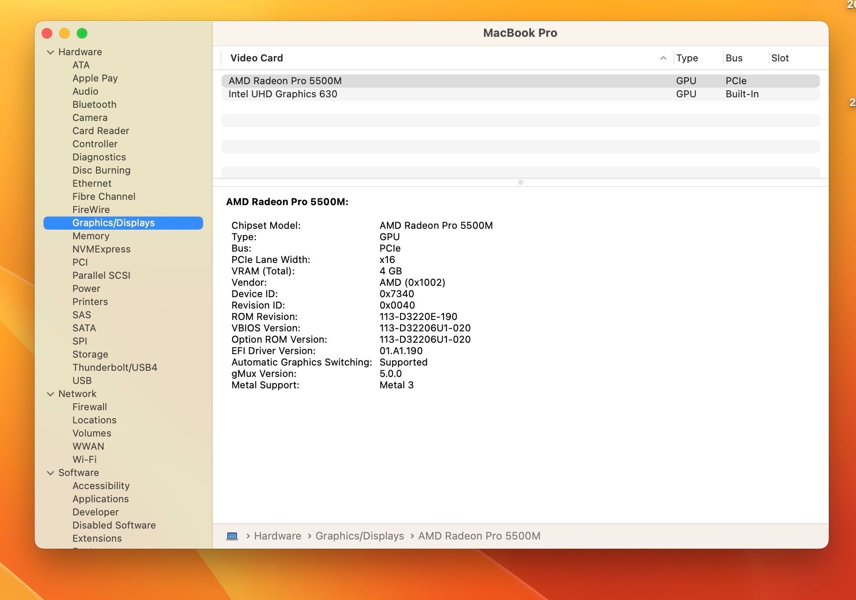Sort by Slot column header
The image size is (856, 600).
coord(780,58)
